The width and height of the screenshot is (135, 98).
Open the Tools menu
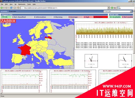tap(29, 4)
